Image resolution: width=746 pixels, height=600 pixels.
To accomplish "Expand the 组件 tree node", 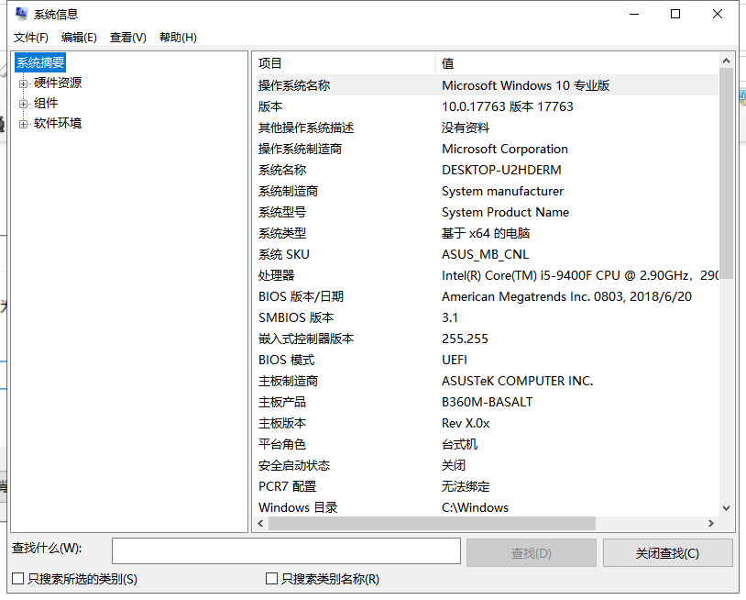I will tap(21, 103).
